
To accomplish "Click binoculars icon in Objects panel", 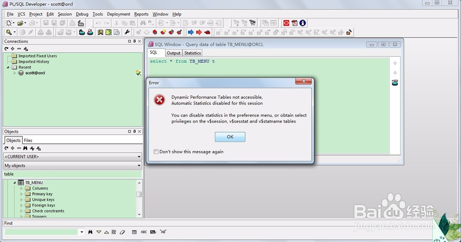I will pos(25,148).
